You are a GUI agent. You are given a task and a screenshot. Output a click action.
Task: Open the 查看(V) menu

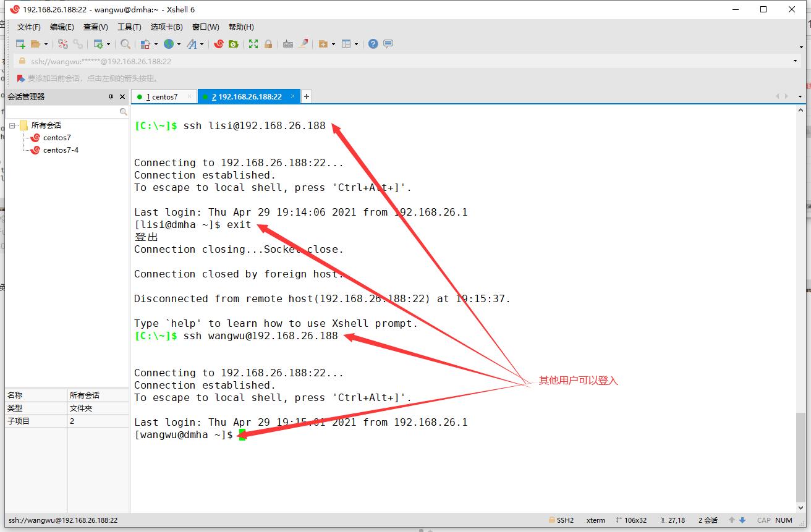96,27
